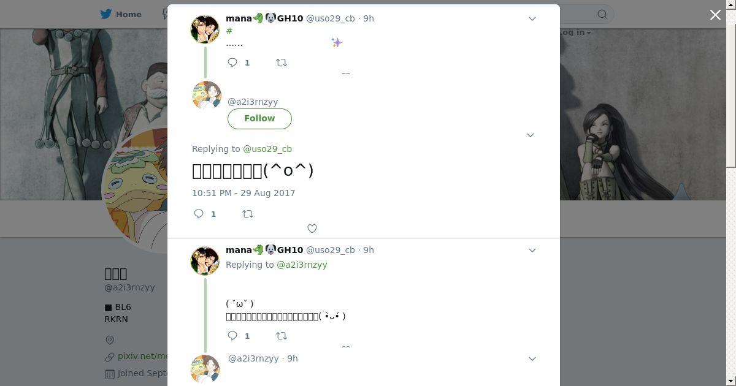
Task: Retweet mana's second tweet
Action: pos(282,336)
